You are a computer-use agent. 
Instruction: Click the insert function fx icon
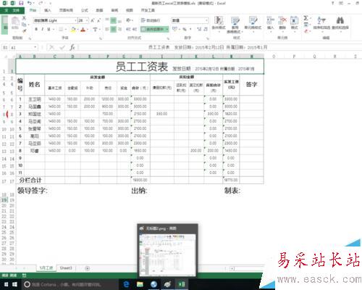tap(72, 47)
